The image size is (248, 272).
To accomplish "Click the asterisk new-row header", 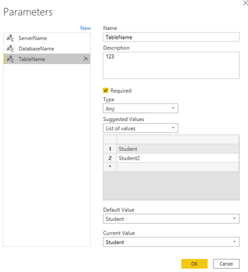I will point(110,167).
